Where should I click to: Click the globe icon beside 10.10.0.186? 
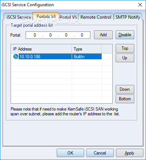point(16,56)
